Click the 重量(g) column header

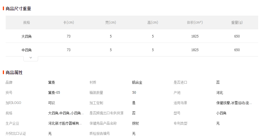tap(237, 22)
